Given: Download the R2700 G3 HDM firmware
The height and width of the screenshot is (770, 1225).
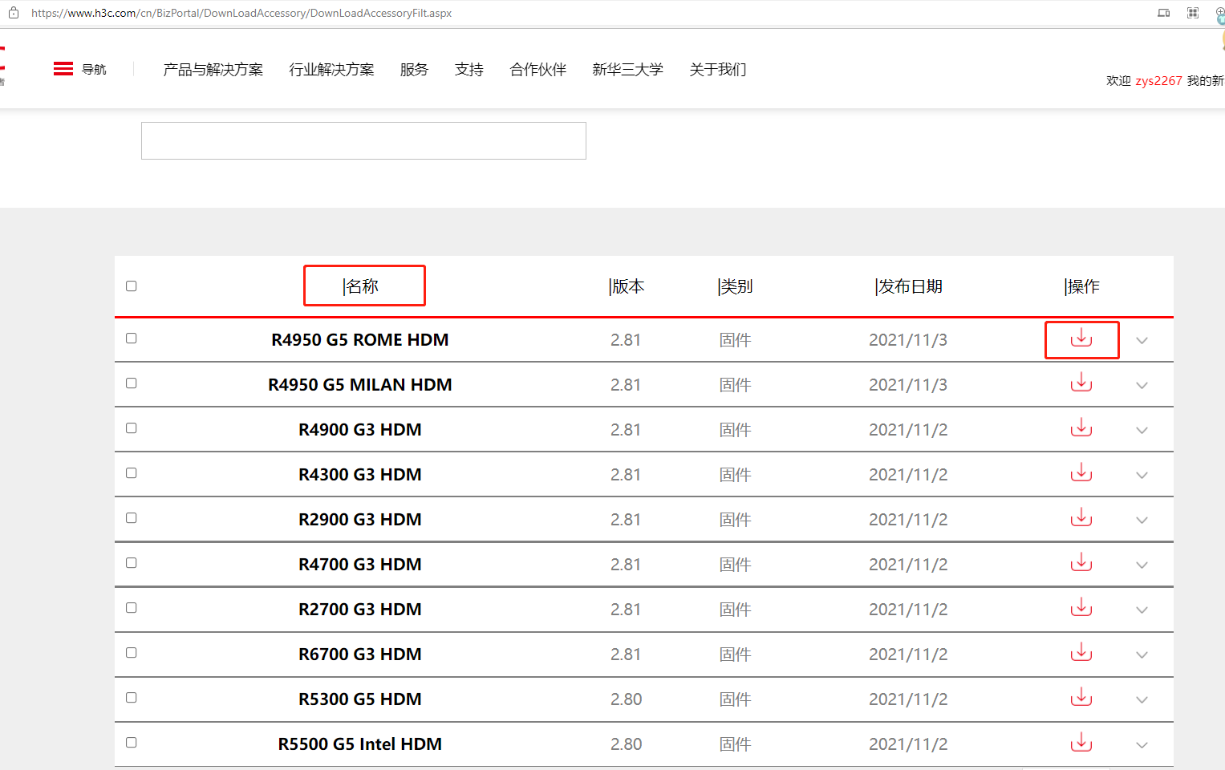Looking at the screenshot, I should pos(1081,607).
